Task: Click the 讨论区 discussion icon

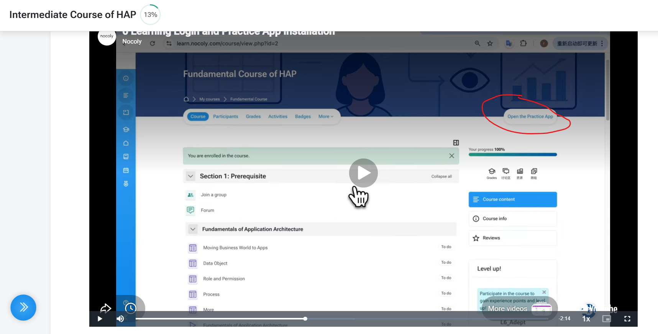Action: pos(506,173)
